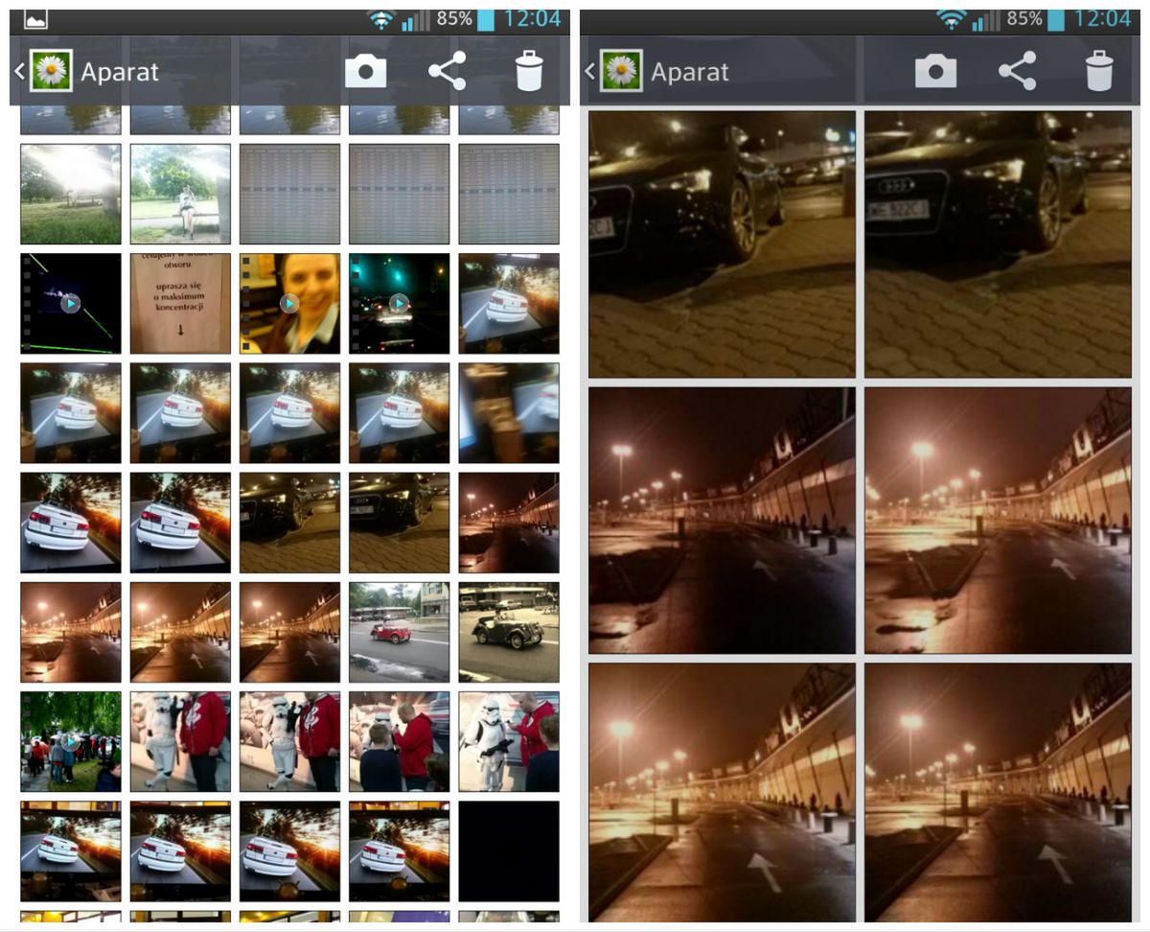Tap signal strength bars in right status bar

(986, 20)
